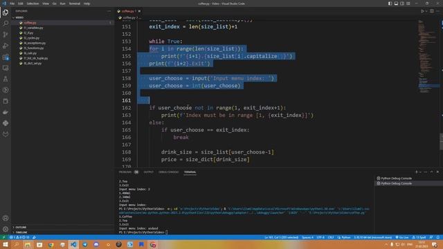This screenshot has width=443, height=249.
Task: Click Go Live in status bar
Action: pyautogui.click(x=402, y=237)
